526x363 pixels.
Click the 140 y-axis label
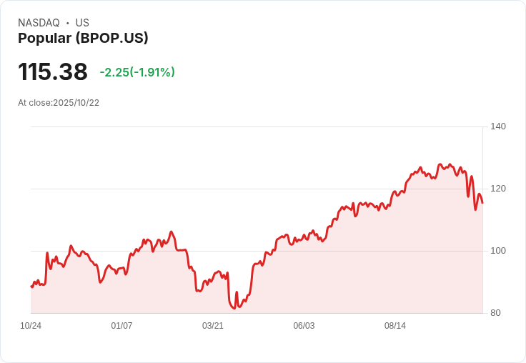tap(498, 126)
